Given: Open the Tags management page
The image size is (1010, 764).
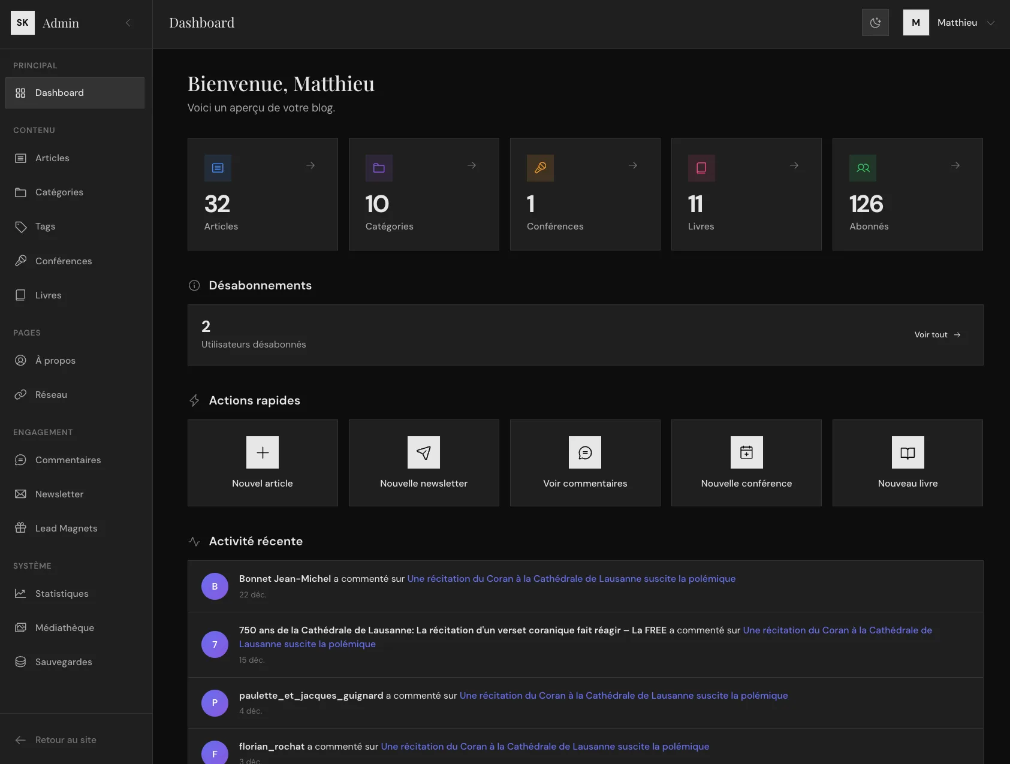Looking at the screenshot, I should [44, 227].
